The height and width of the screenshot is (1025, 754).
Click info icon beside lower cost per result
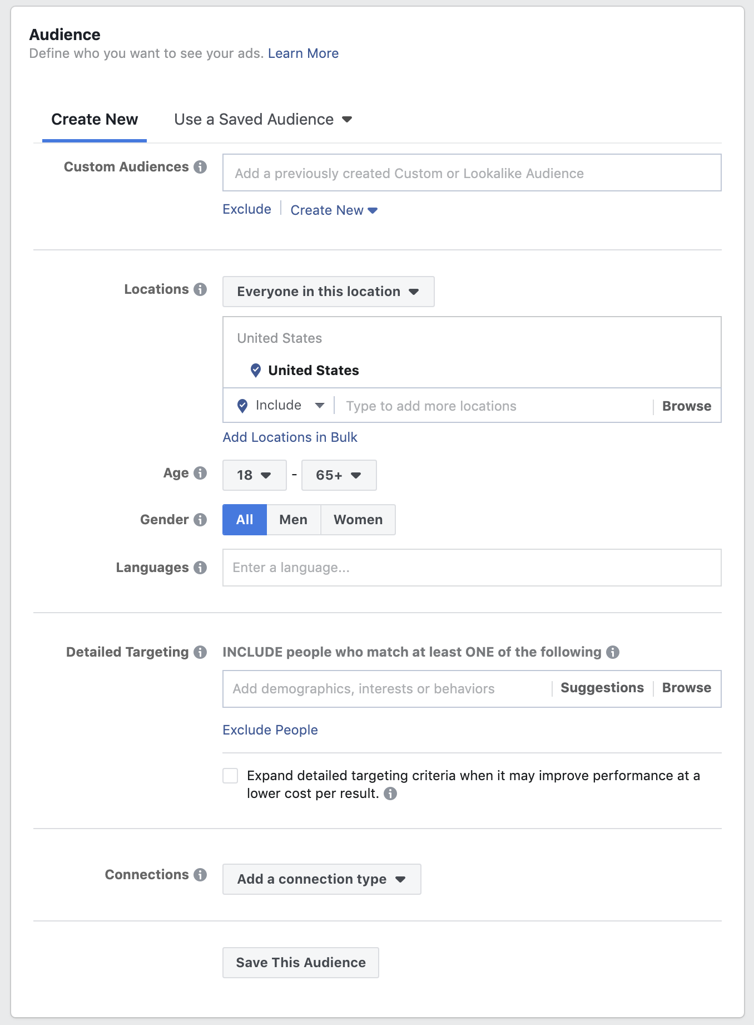pyautogui.click(x=390, y=794)
